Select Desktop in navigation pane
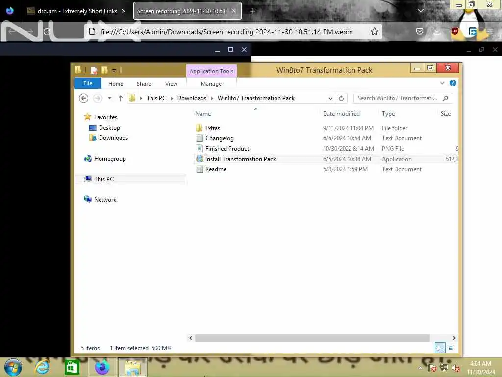 (x=109, y=128)
